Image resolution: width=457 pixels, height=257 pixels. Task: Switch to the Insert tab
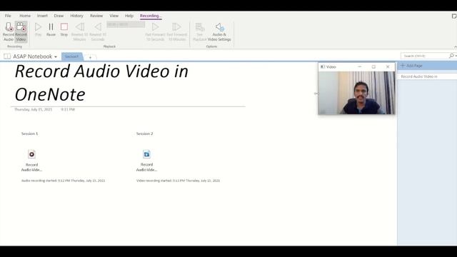pos(42,16)
